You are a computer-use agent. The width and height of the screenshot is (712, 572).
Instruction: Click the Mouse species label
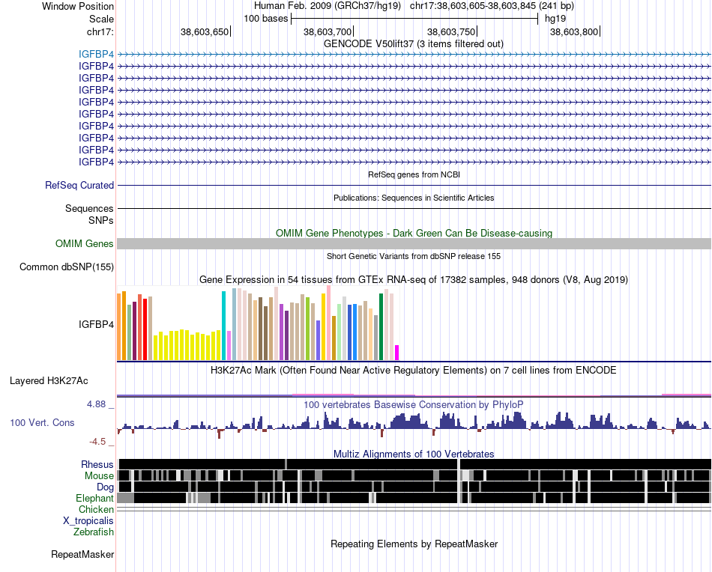[98, 476]
